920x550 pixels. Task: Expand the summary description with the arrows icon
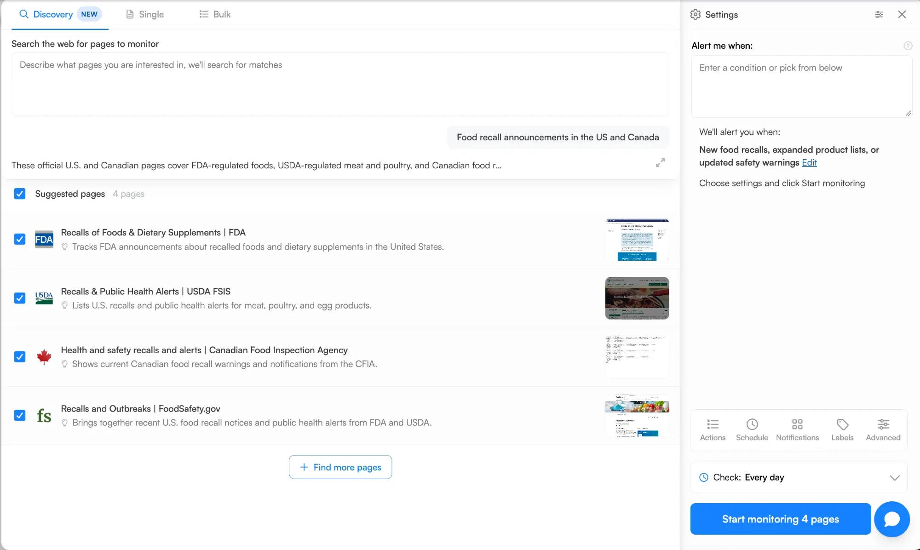[660, 163]
